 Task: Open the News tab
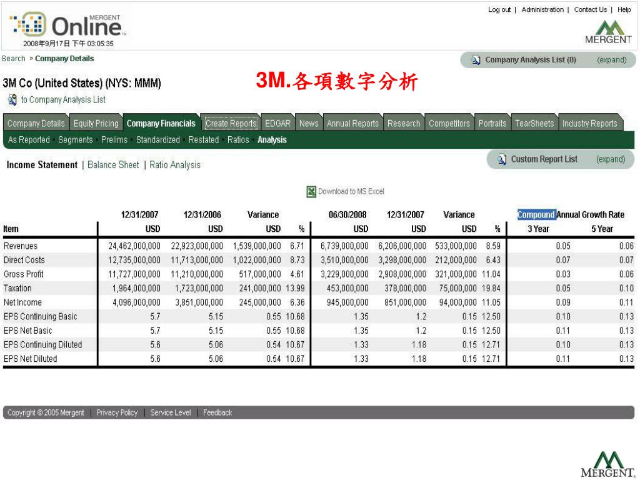click(309, 123)
